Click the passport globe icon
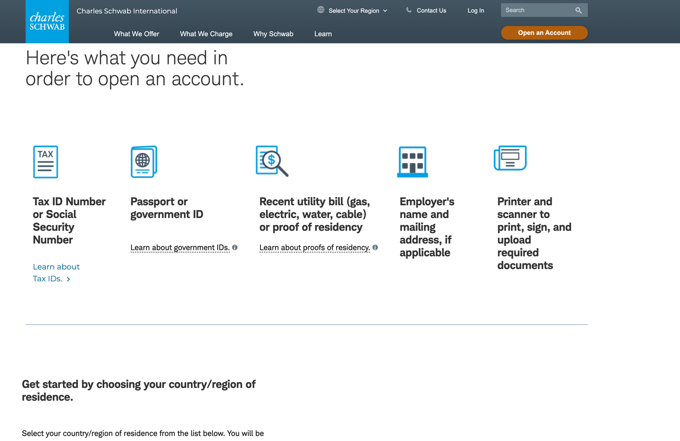 144,162
